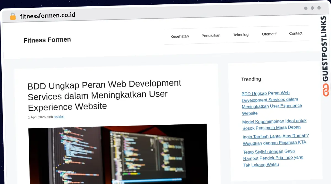331x184 pixels.
Task: Click the fitnessformen.co.id address bar
Action: coord(47,15)
